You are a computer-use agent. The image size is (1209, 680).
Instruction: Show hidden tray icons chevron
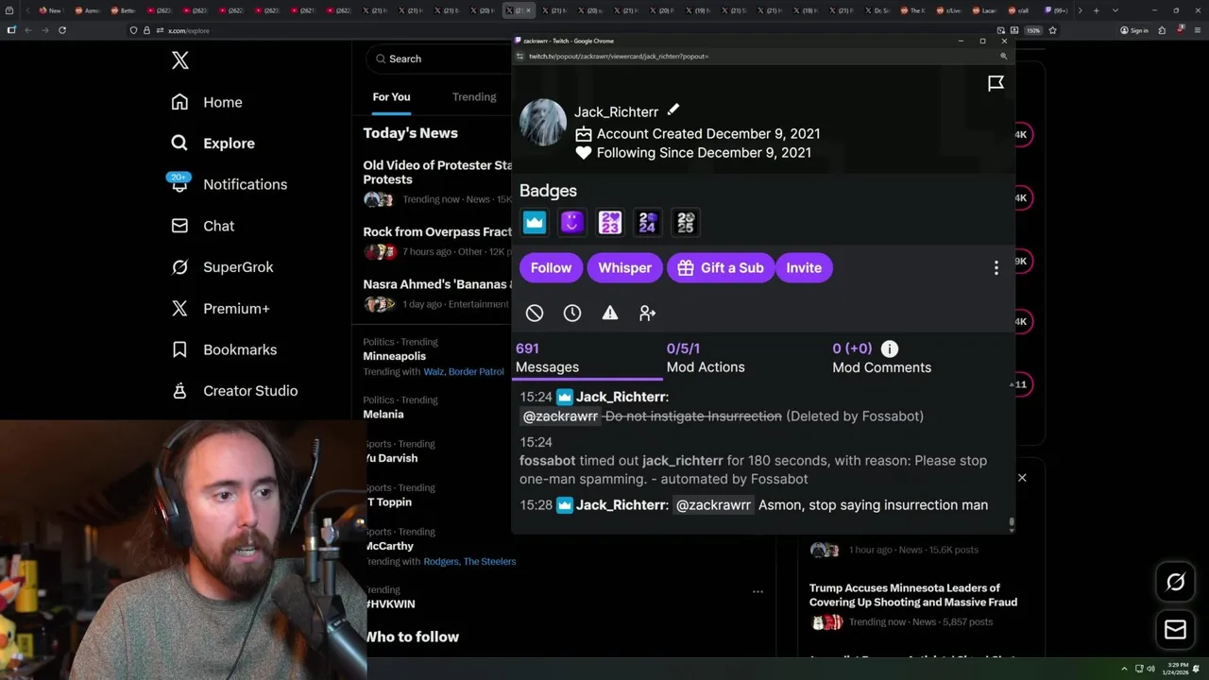tap(1124, 669)
